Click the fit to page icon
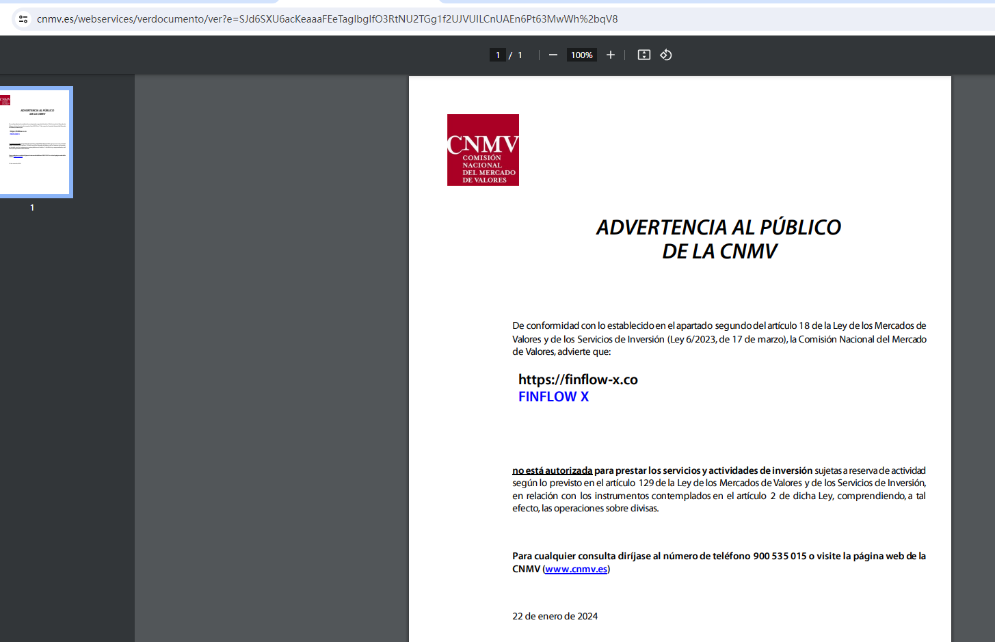The height and width of the screenshot is (642, 995). (644, 55)
